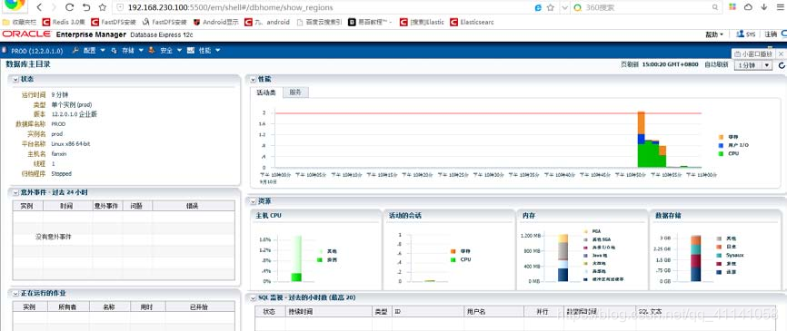Click the 内存 stacked memory bar

point(563,258)
